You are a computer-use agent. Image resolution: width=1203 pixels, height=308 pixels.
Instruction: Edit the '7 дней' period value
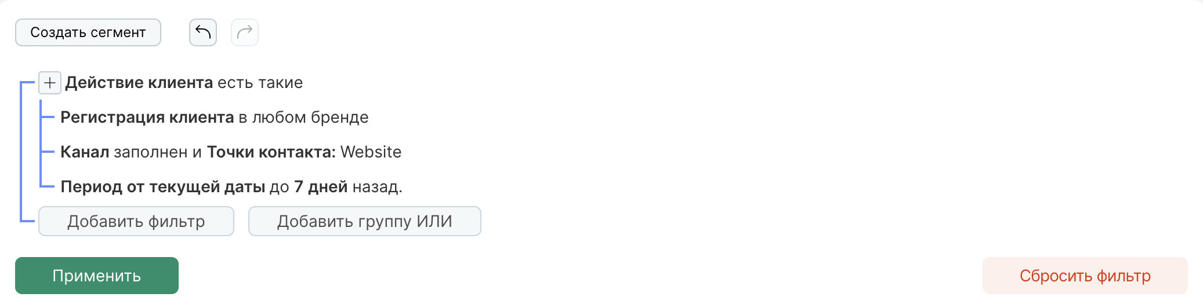coord(321,187)
